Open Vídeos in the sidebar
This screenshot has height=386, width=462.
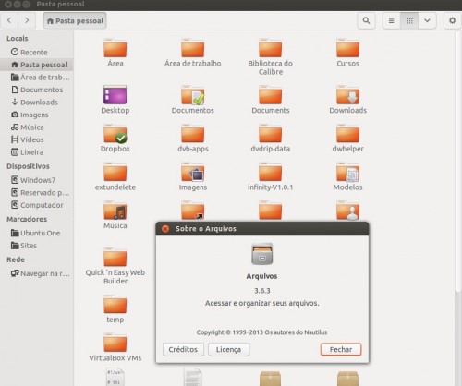pos(37,139)
